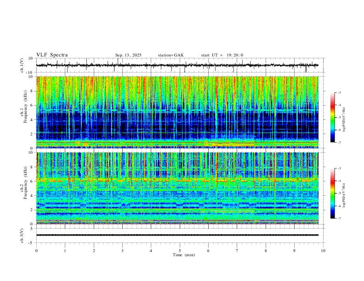Click ch.2 spectrogram frequency tick "8"

[32, 167]
